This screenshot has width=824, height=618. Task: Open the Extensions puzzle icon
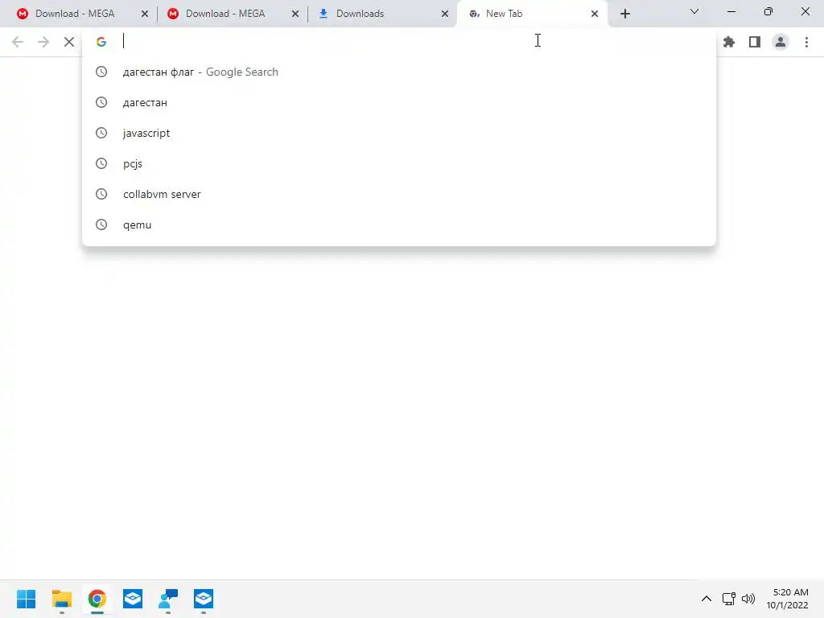[729, 42]
